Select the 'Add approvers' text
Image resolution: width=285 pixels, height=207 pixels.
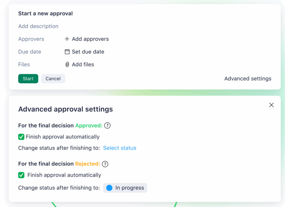(x=90, y=39)
